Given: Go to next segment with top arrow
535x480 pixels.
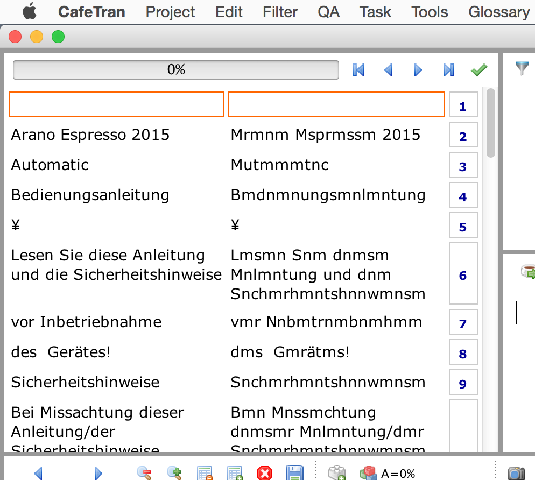Looking at the screenshot, I should pyautogui.click(x=418, y=70).
